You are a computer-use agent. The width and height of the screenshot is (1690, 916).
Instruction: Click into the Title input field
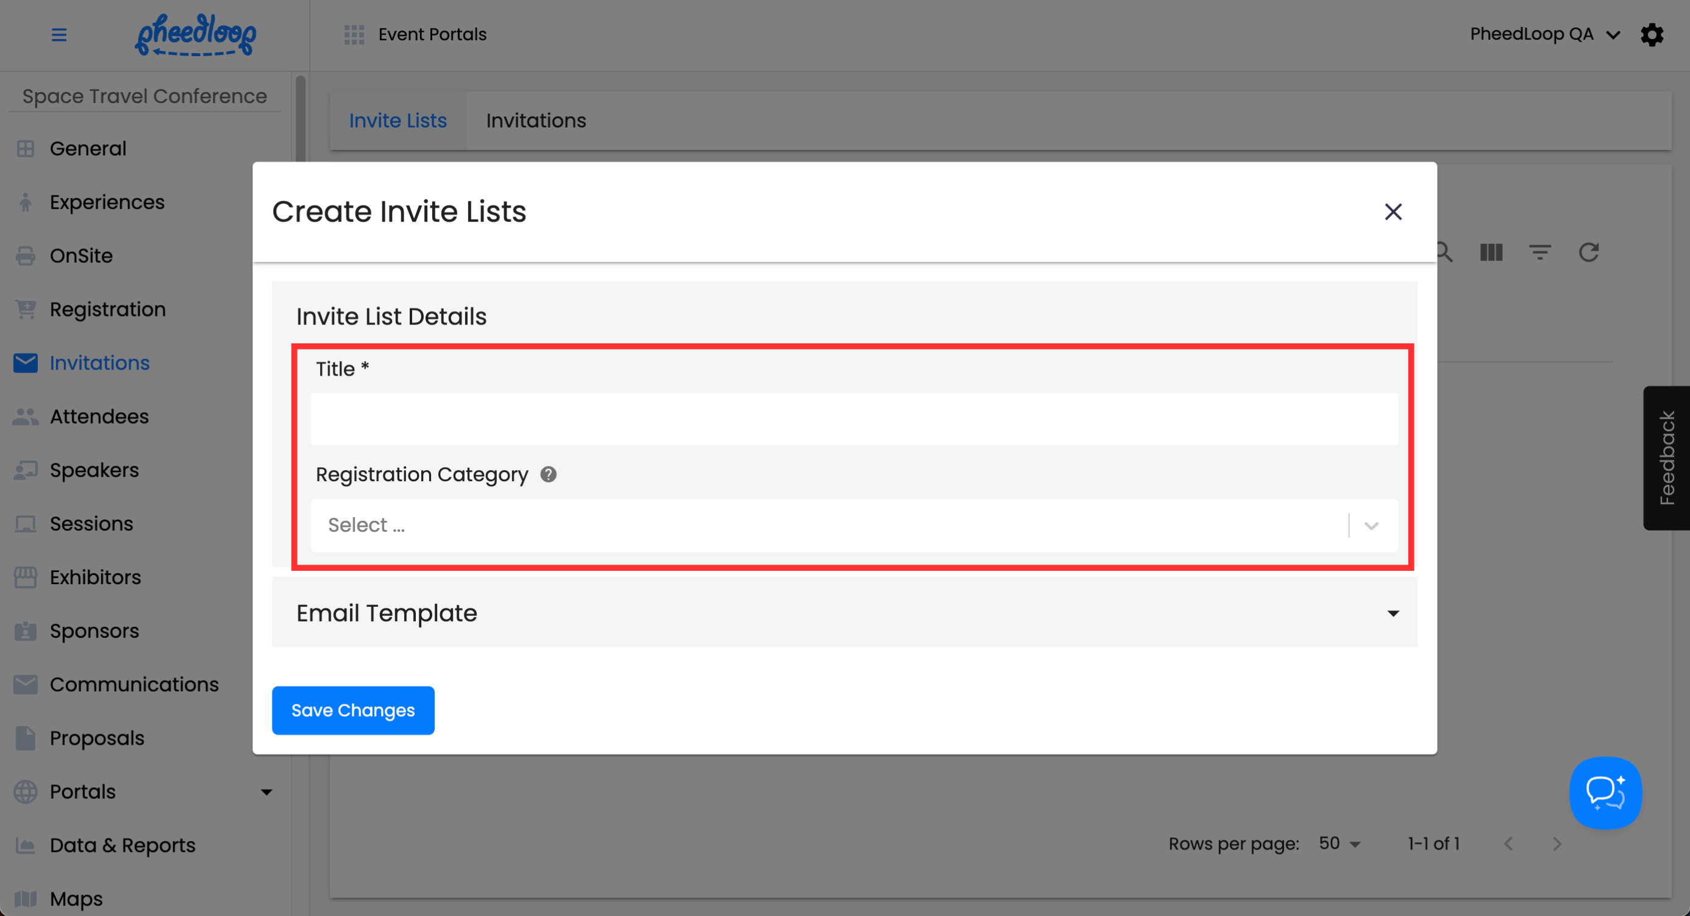[x=853, y=418]
